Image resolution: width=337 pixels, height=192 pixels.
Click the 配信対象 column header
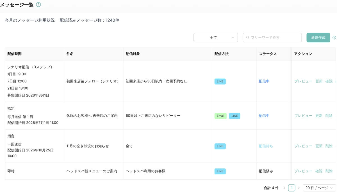167,54
